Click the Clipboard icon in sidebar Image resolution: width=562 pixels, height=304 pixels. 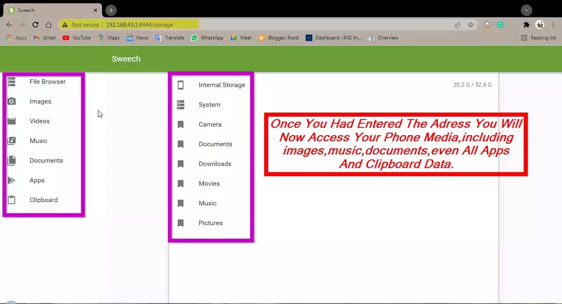(12, 200)
